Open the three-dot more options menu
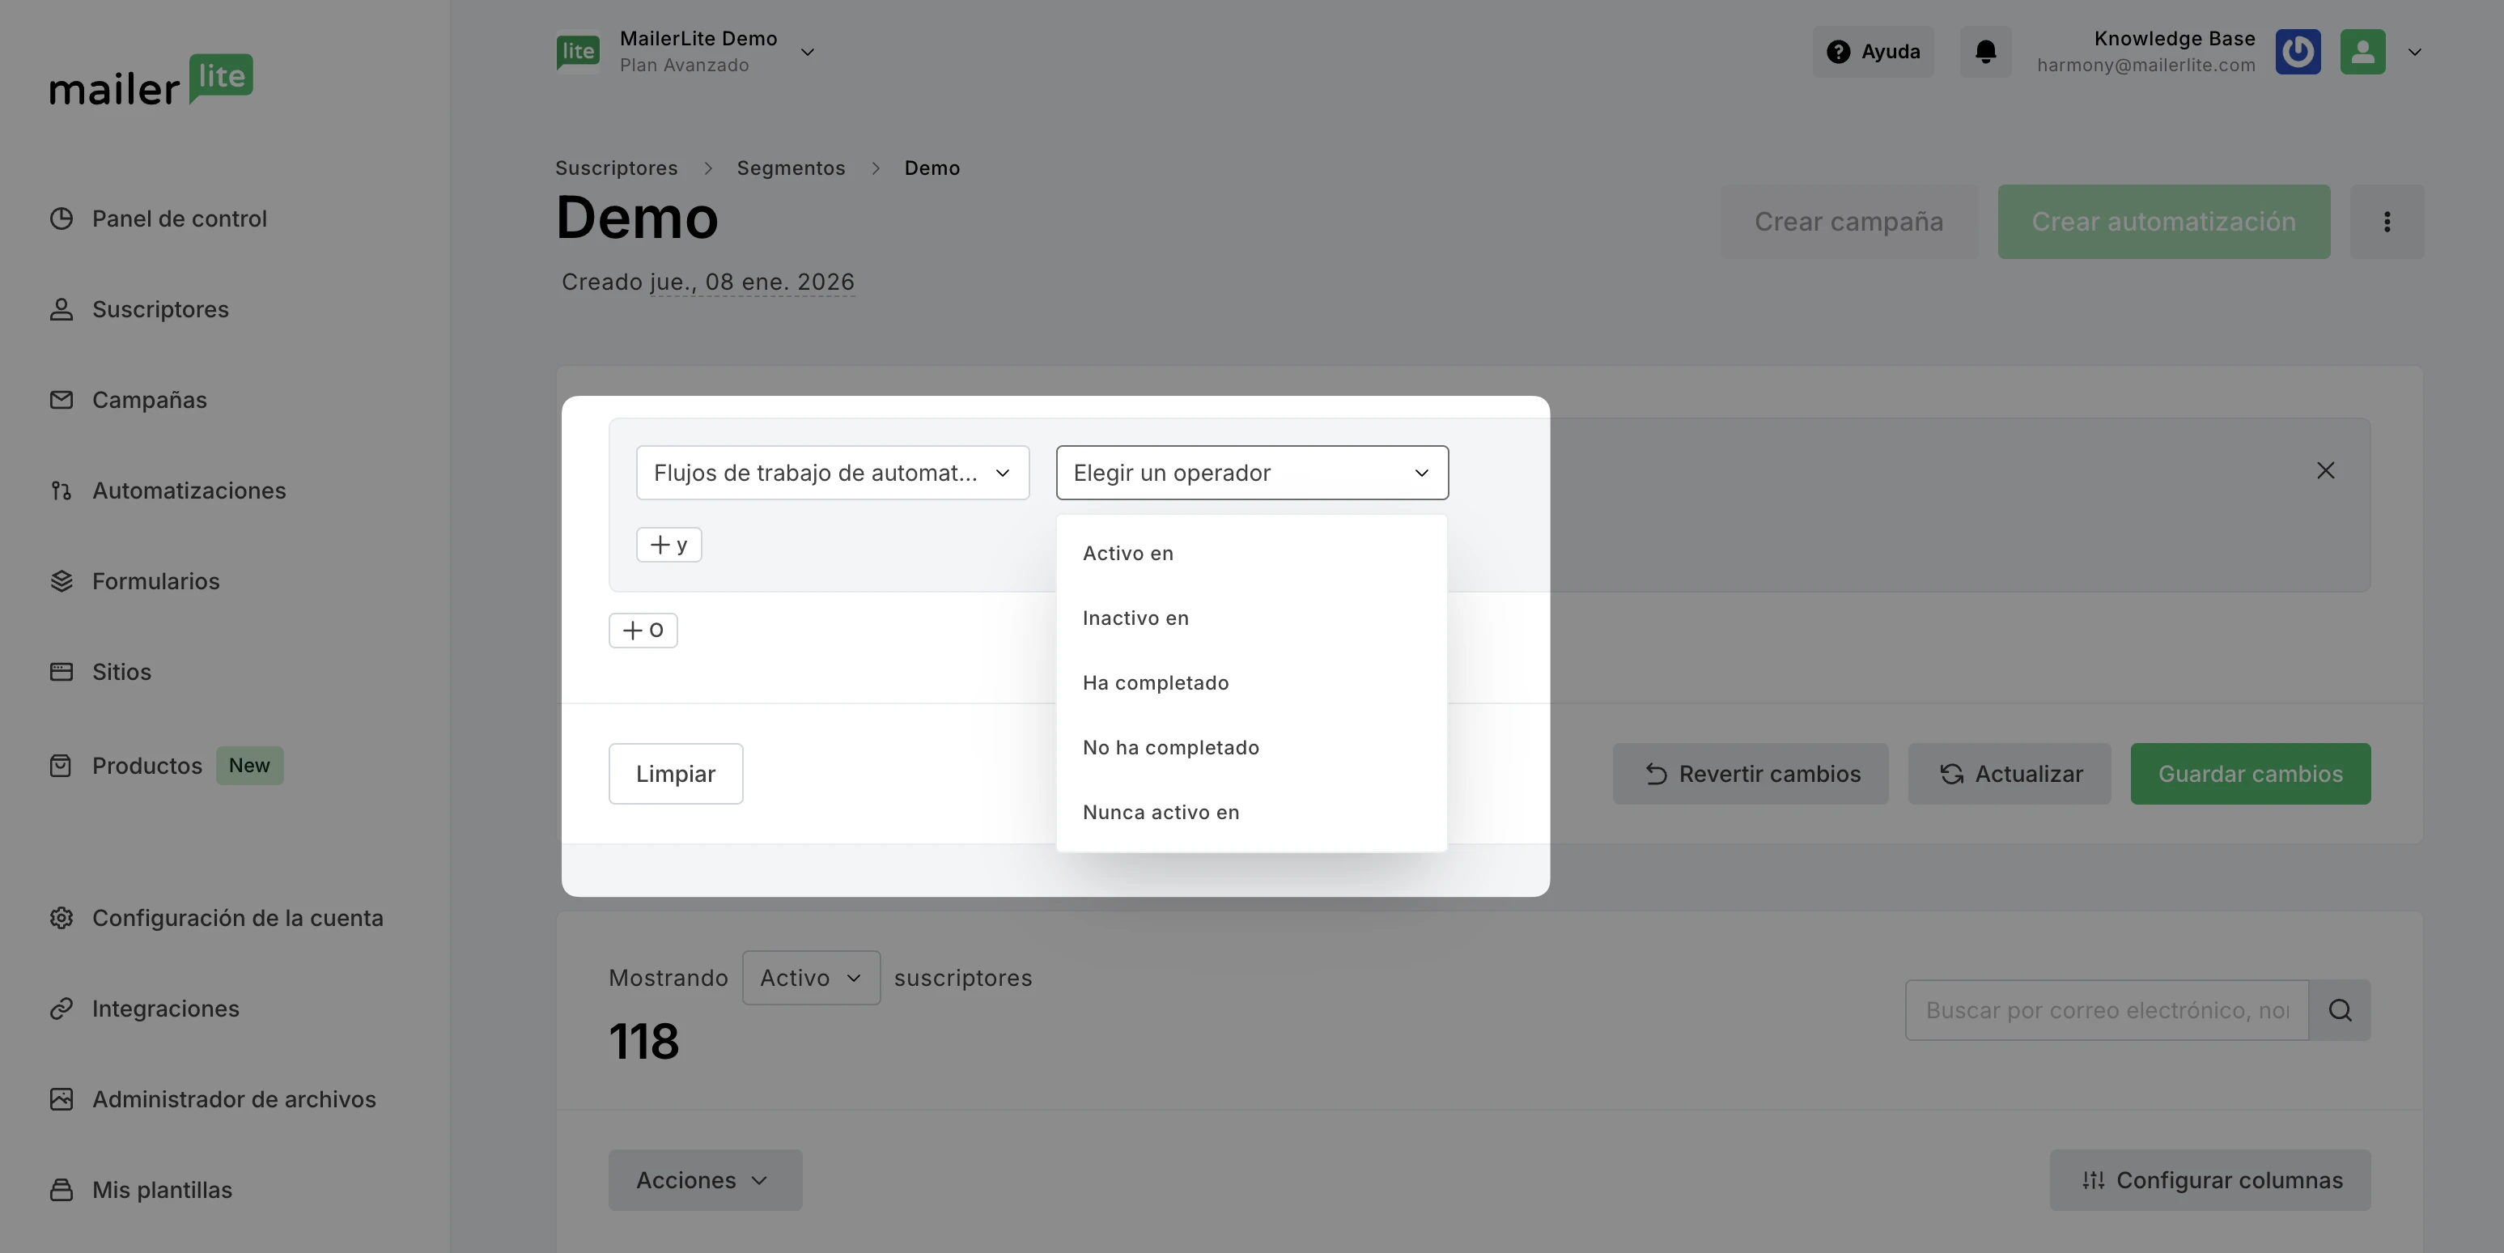2504x1253 pixels. coord(2387,222)
